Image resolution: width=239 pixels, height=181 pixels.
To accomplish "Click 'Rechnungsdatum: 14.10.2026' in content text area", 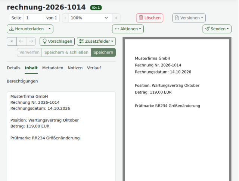I will [40, 108].
